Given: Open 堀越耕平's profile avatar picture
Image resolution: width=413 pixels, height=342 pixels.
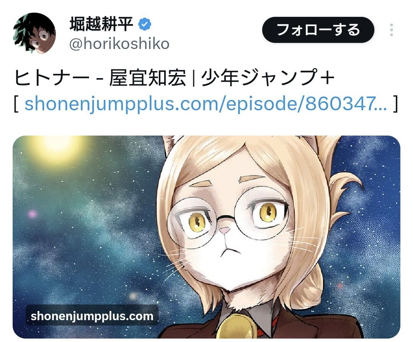Looking at the screenshot, I should click(34, 33).
